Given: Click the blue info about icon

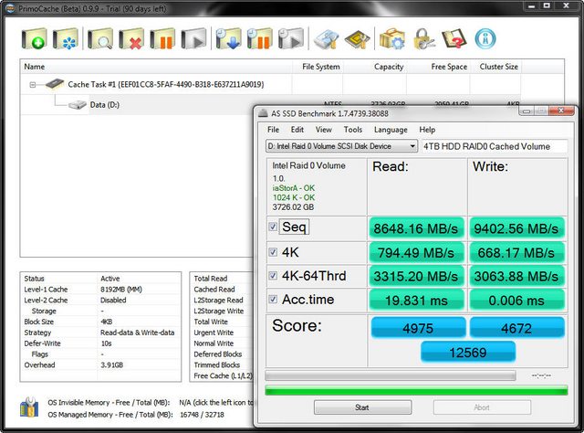Looking at the screenshot, I should point(485,38).
